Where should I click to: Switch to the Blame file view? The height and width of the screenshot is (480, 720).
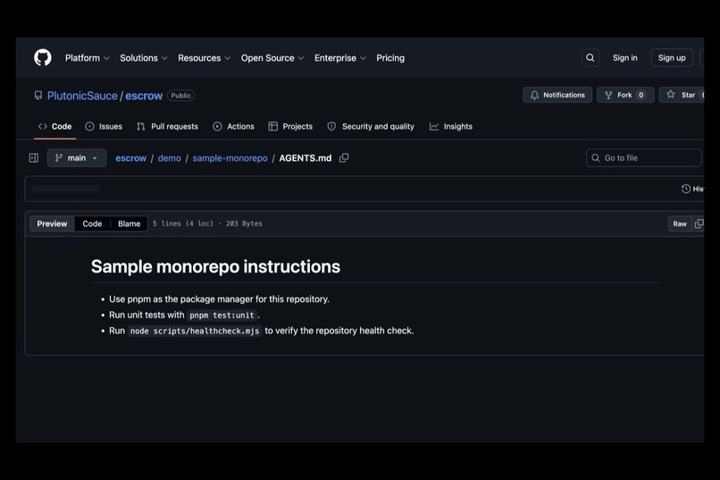point(129,223)
